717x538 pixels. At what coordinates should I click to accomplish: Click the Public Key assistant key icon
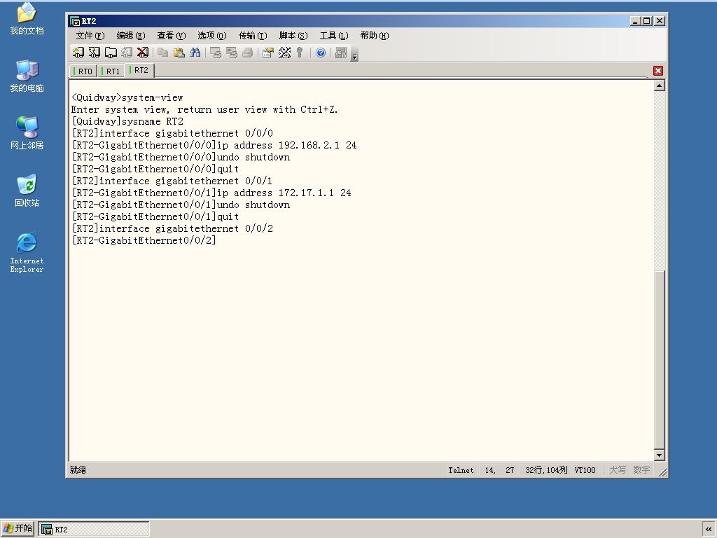click(300, 53)
